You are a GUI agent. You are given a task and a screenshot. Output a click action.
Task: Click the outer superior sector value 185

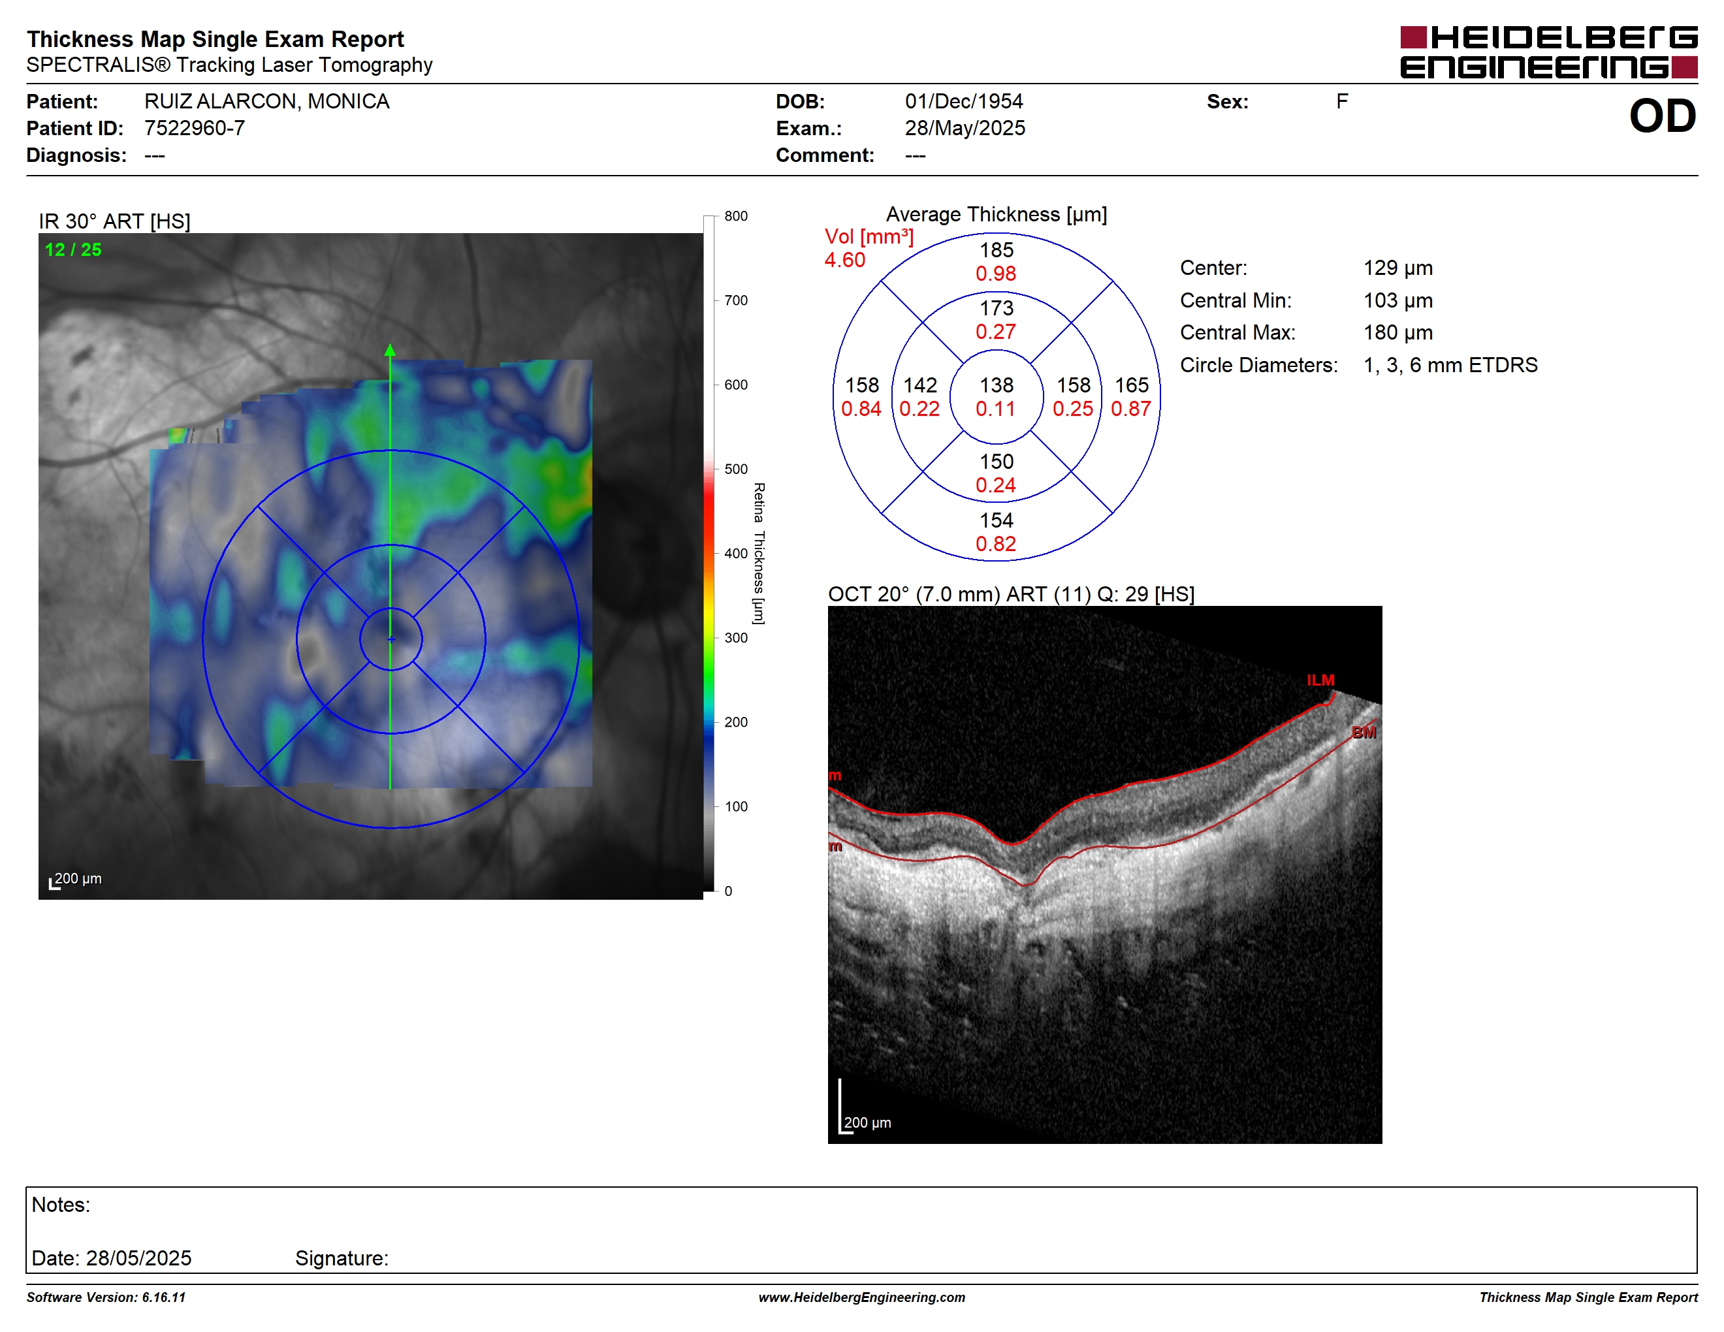click(996, 250)
